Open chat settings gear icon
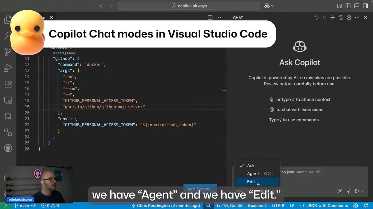 point(349,18)
